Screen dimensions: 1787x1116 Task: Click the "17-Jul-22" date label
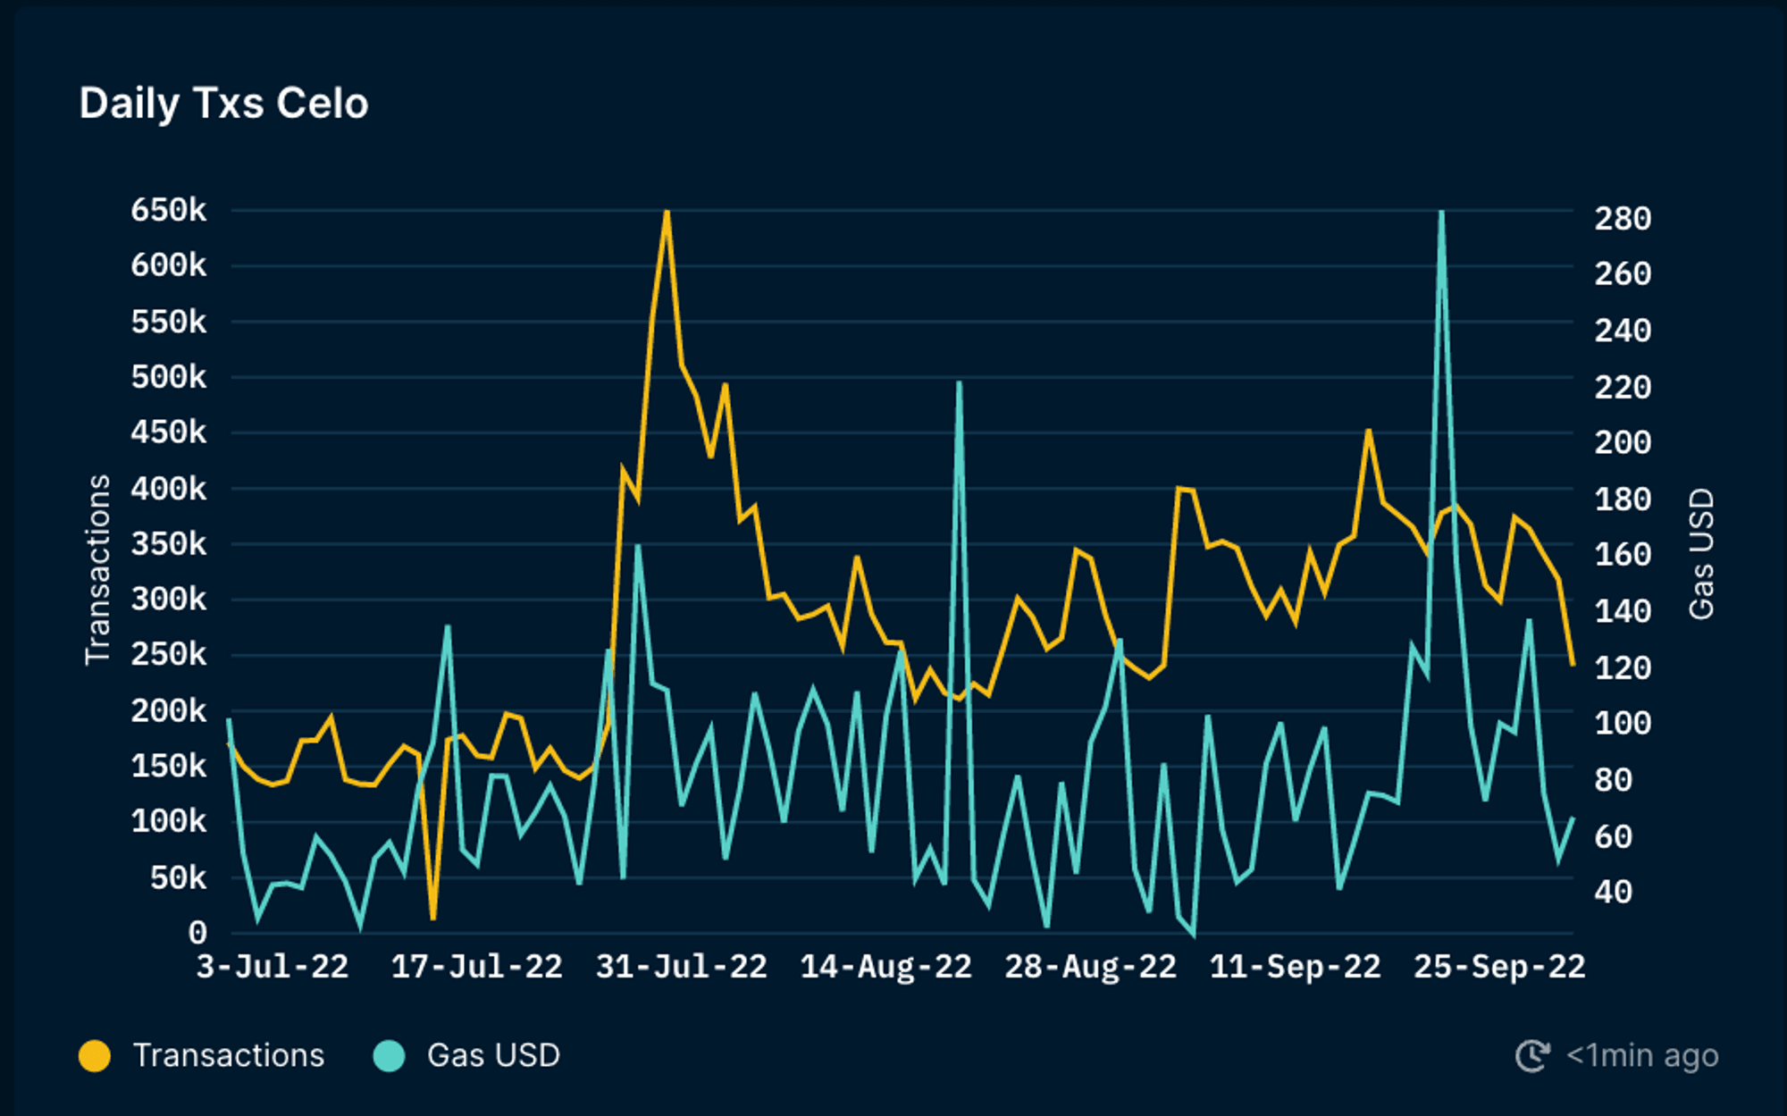click(x=477, y=967)
